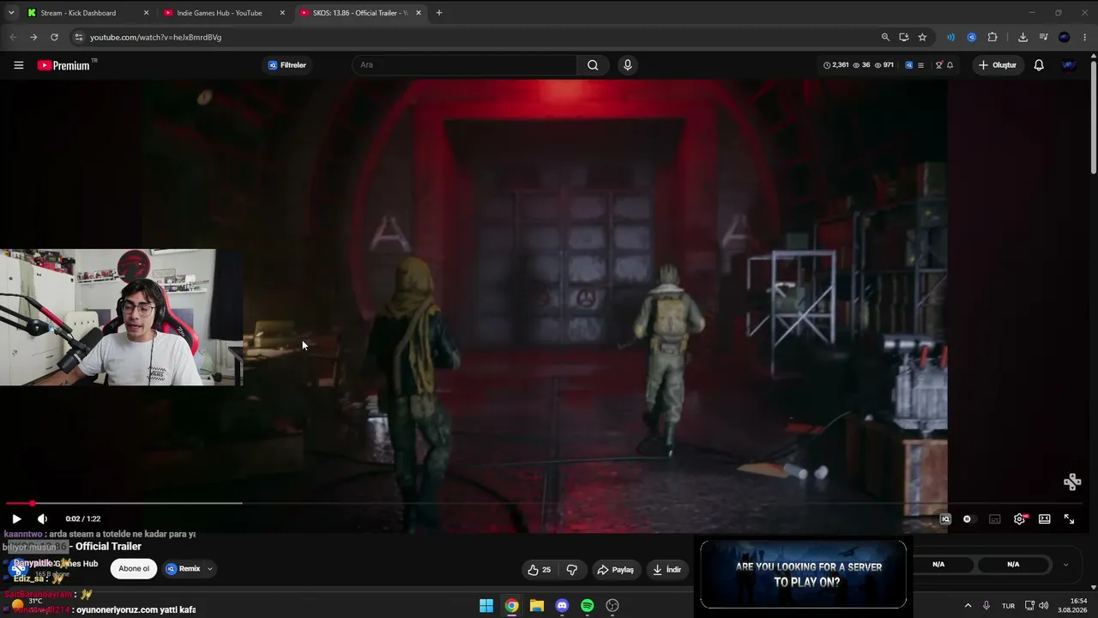Click the trophy icon in stats bar
This screenshot has width=1098, height=618.
[x=938, y=65]
